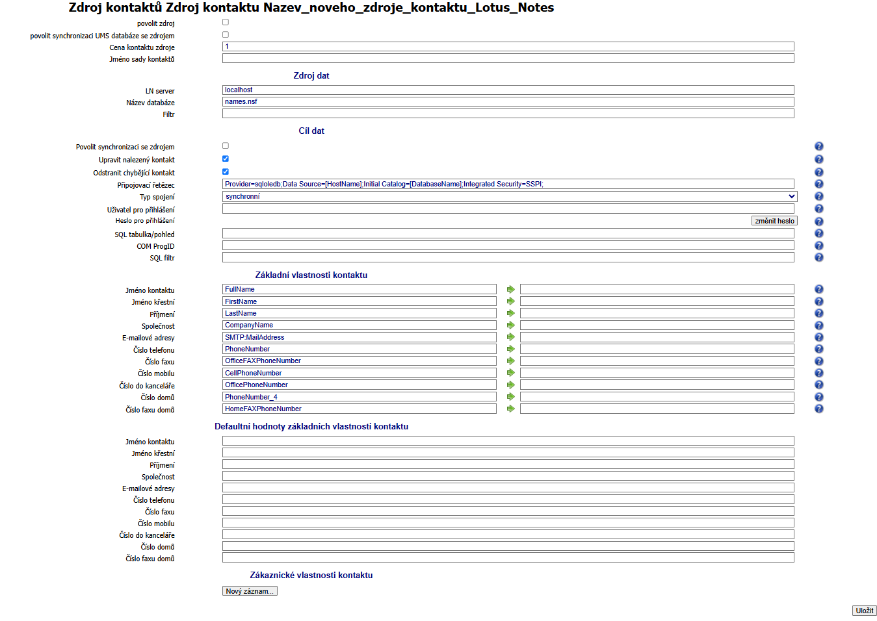The width and height of the screenshot is (877, 621).
Task: Enable the 'povolit zdroj' checkbox
Action: pos(226,22)
